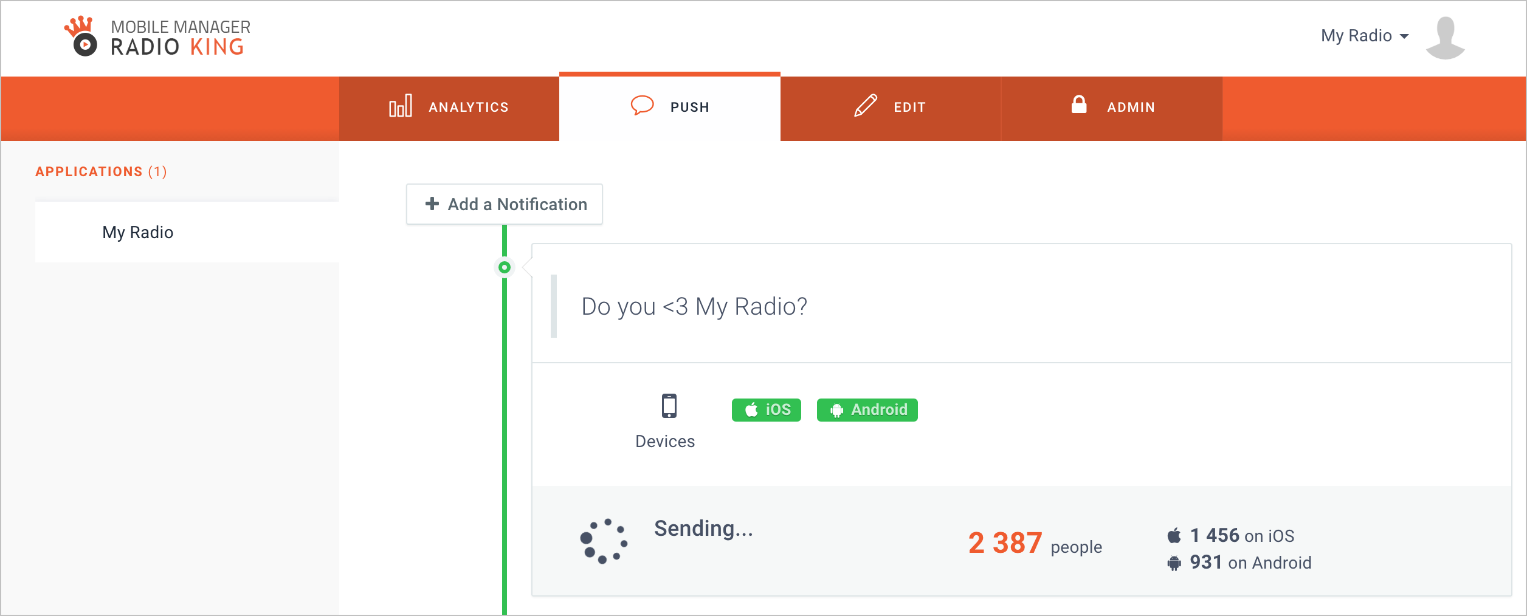Toggle the green Android device tag
Screen dimensions: 1527x616
pos(867,410)
